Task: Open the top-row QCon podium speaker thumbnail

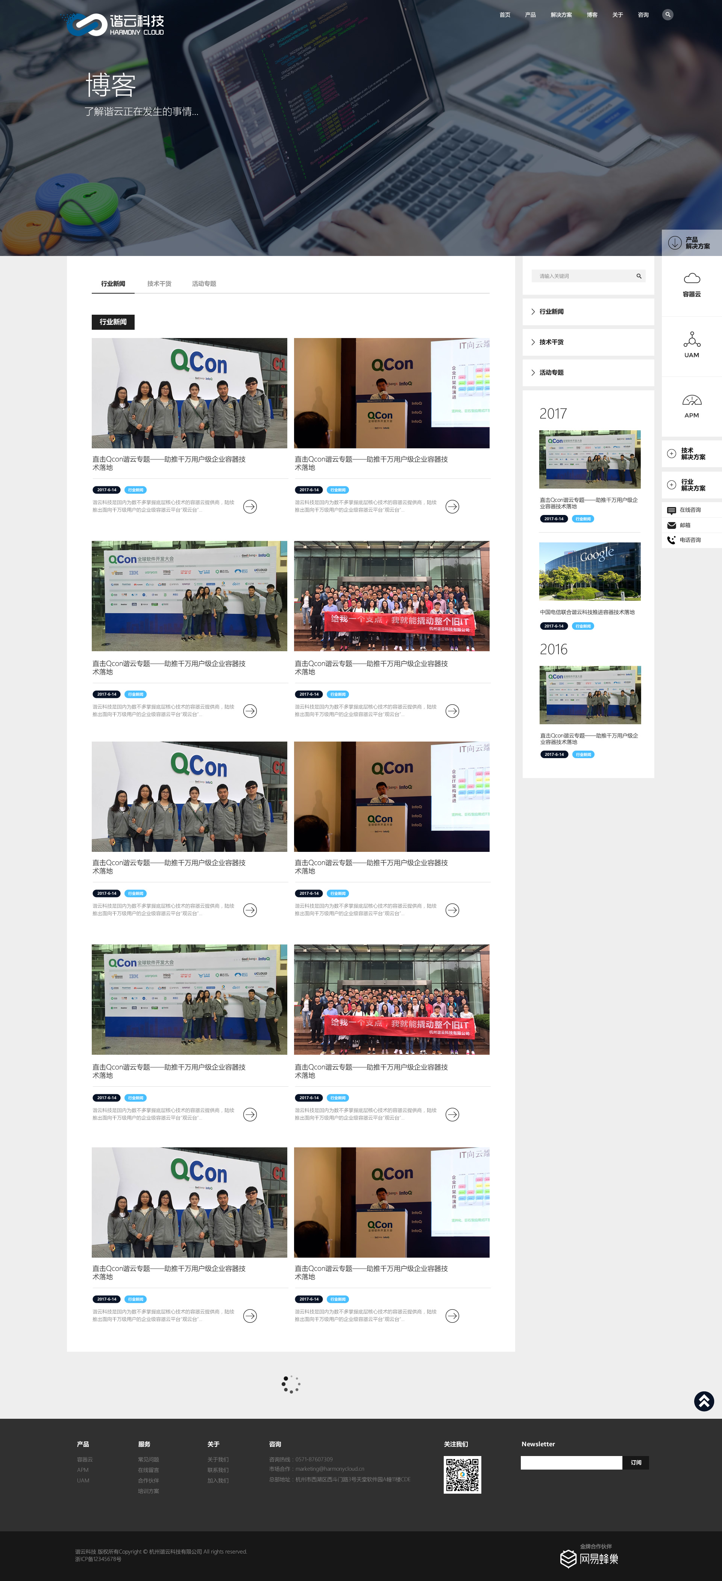Action: coord(391,393)
